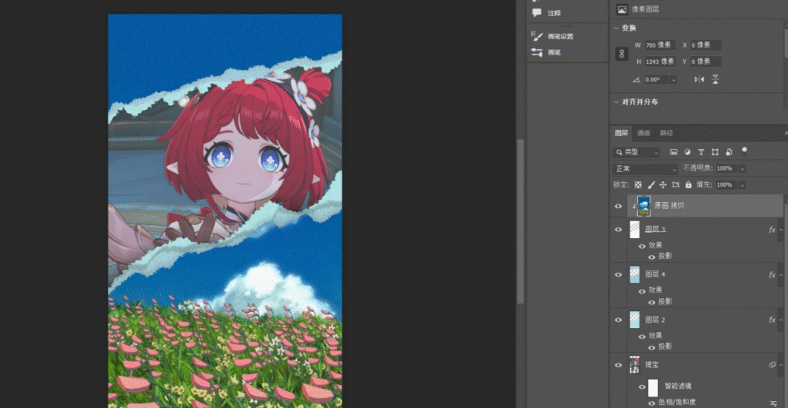Open the 正常 blend mode dropdown
This screenshot has width=788, height=408.
(x=646, y=168)
